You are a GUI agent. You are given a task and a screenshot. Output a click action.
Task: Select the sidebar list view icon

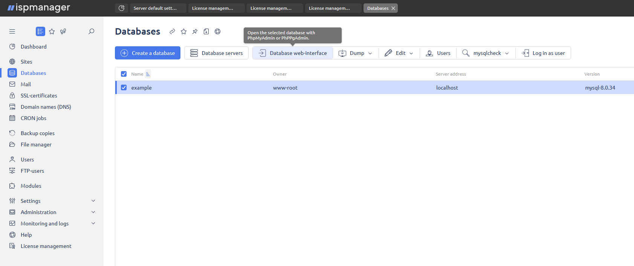(40, 32)
